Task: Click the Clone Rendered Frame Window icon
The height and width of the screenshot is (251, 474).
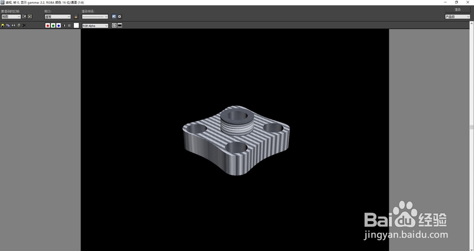Action: pyautogui.click(x=14, y=26)
